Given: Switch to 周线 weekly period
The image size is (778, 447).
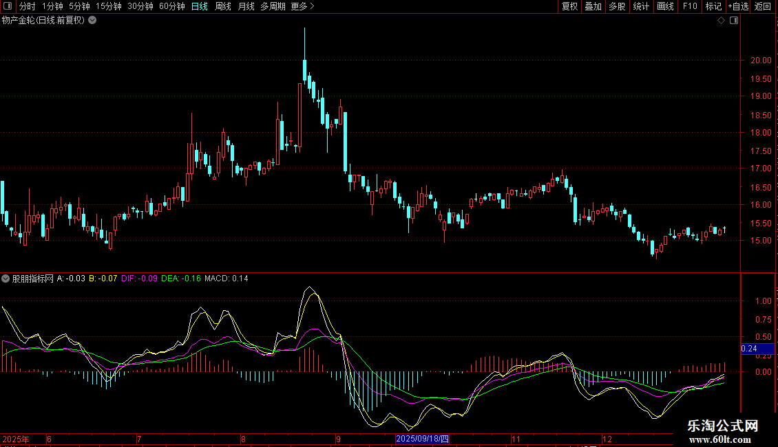Looking at the screenshot, I should click(x=223, y=7).
